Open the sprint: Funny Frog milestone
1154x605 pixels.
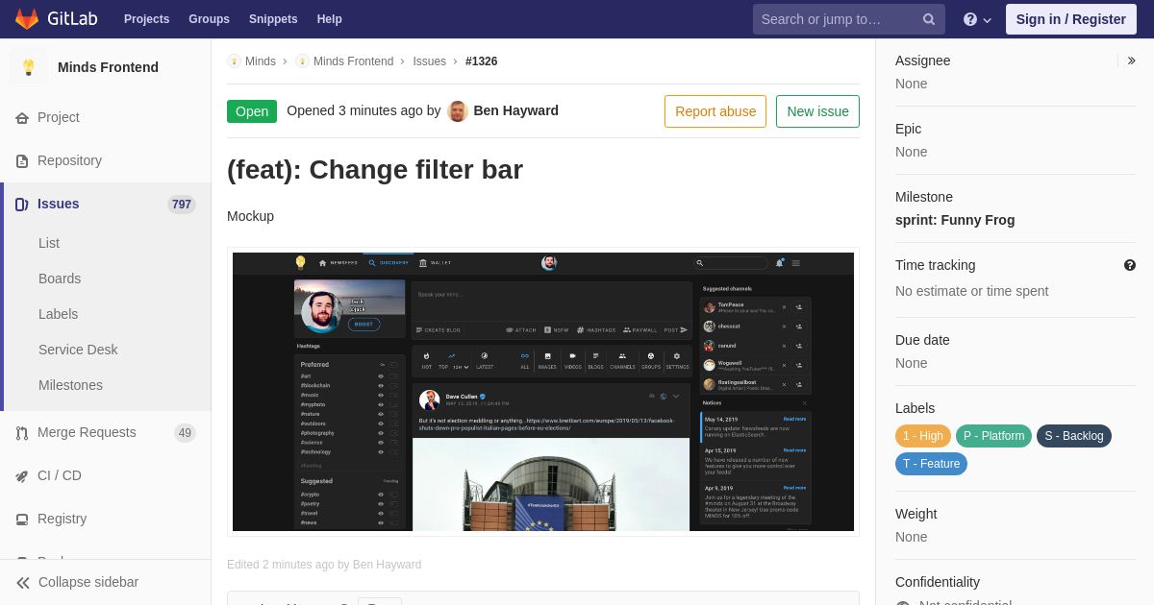955,220
